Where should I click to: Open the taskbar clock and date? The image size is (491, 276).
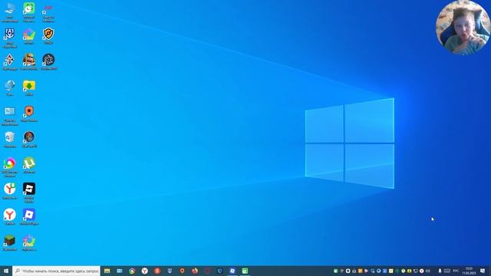(x=469, y=271)
